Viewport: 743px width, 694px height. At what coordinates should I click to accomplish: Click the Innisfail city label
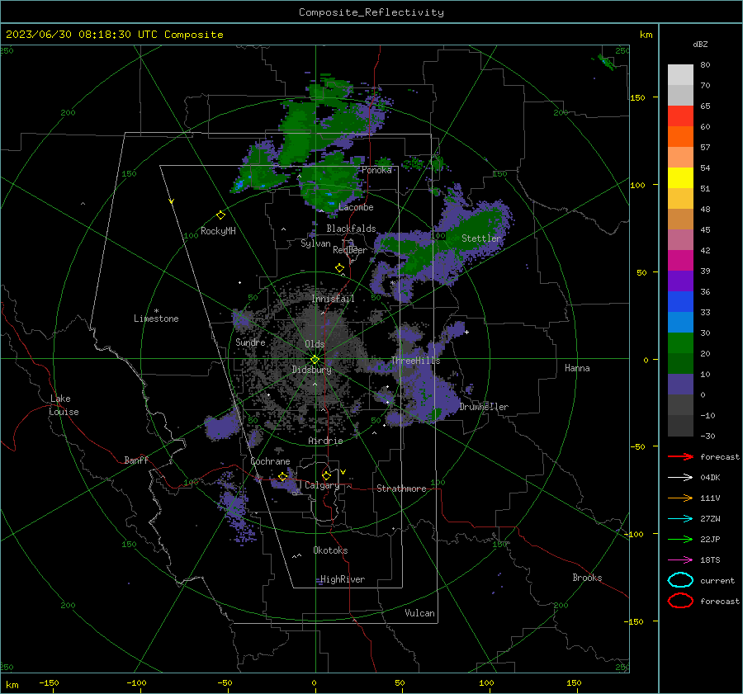point(333,299)
